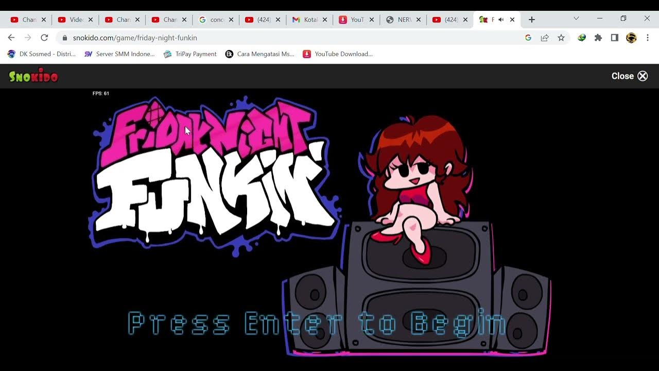Close the Gmail 'Kota' tab

[x=325, y=20]
